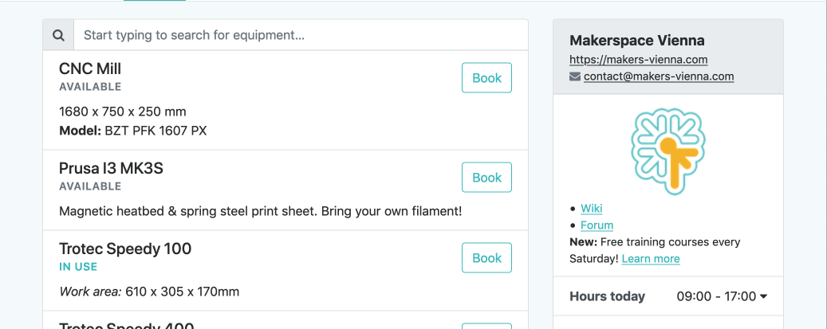Open the Forum link
The width and height of the screenshot is (827, 329).
(597, 225)
